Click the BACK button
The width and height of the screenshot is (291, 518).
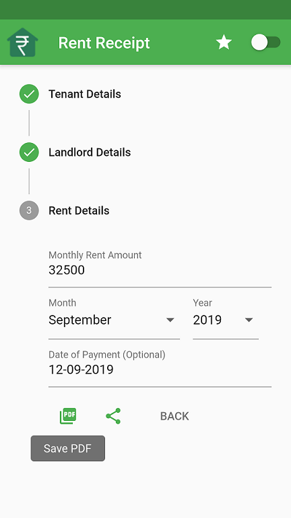174,416
